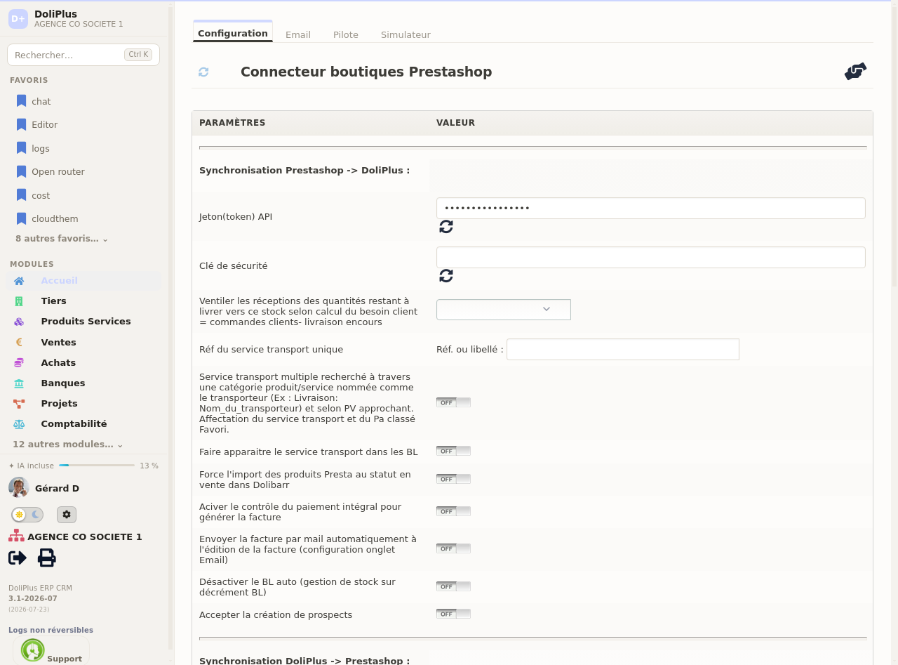This screenshot has height=665, width=898.
Task: Open the Editor favorite bookmark icon
Action: point(21,124)
